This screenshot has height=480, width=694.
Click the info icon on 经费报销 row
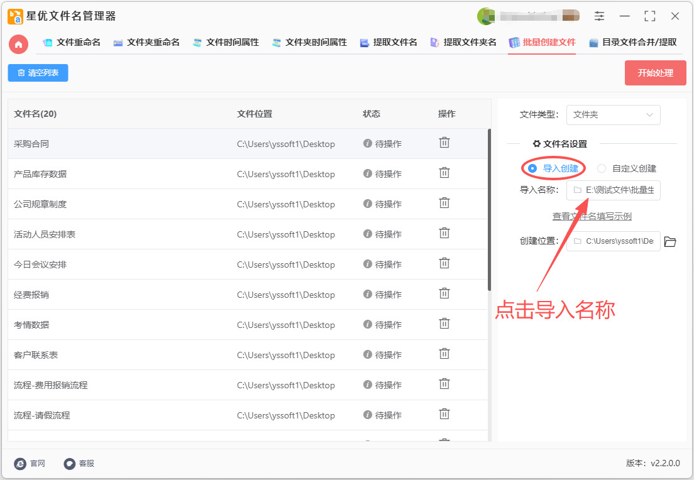pos(367,294)
